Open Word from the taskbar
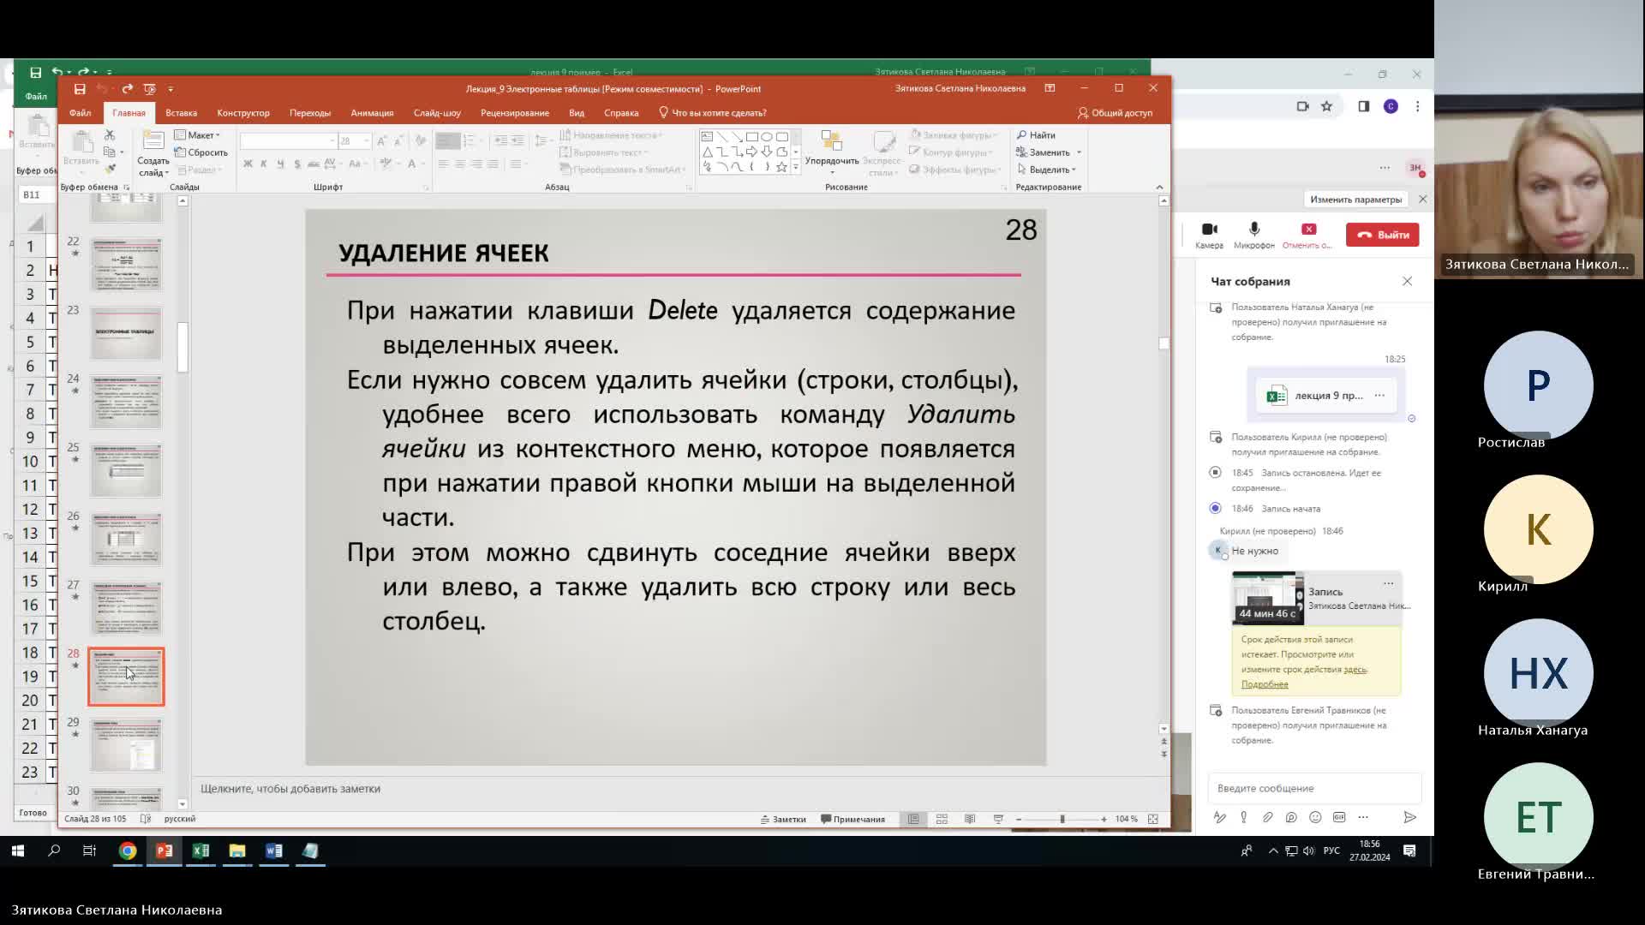 [274, 850]
